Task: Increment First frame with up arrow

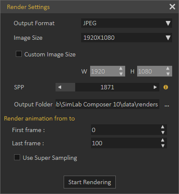Action: tap(163, 127)
